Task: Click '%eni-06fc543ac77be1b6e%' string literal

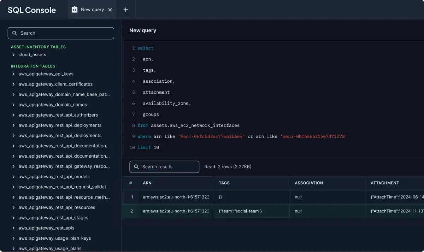Action: (211, 136)
